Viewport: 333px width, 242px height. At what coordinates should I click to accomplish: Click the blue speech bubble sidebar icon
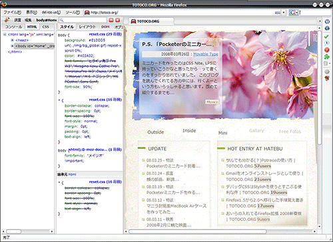point(327,43)
